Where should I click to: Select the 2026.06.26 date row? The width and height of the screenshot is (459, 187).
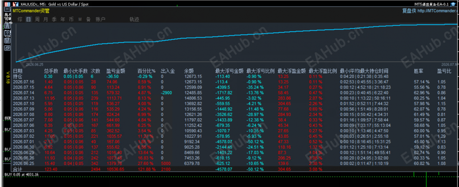click(23, 157)
